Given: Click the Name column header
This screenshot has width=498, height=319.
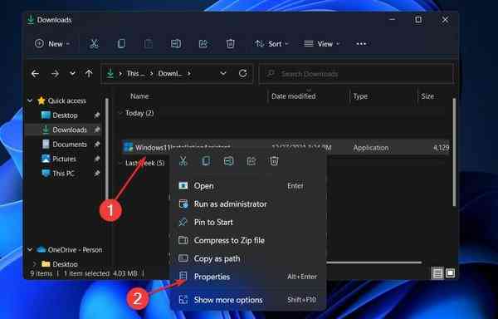Looking at the screenshot, I should pyautogui.click(x=139, y=96).
